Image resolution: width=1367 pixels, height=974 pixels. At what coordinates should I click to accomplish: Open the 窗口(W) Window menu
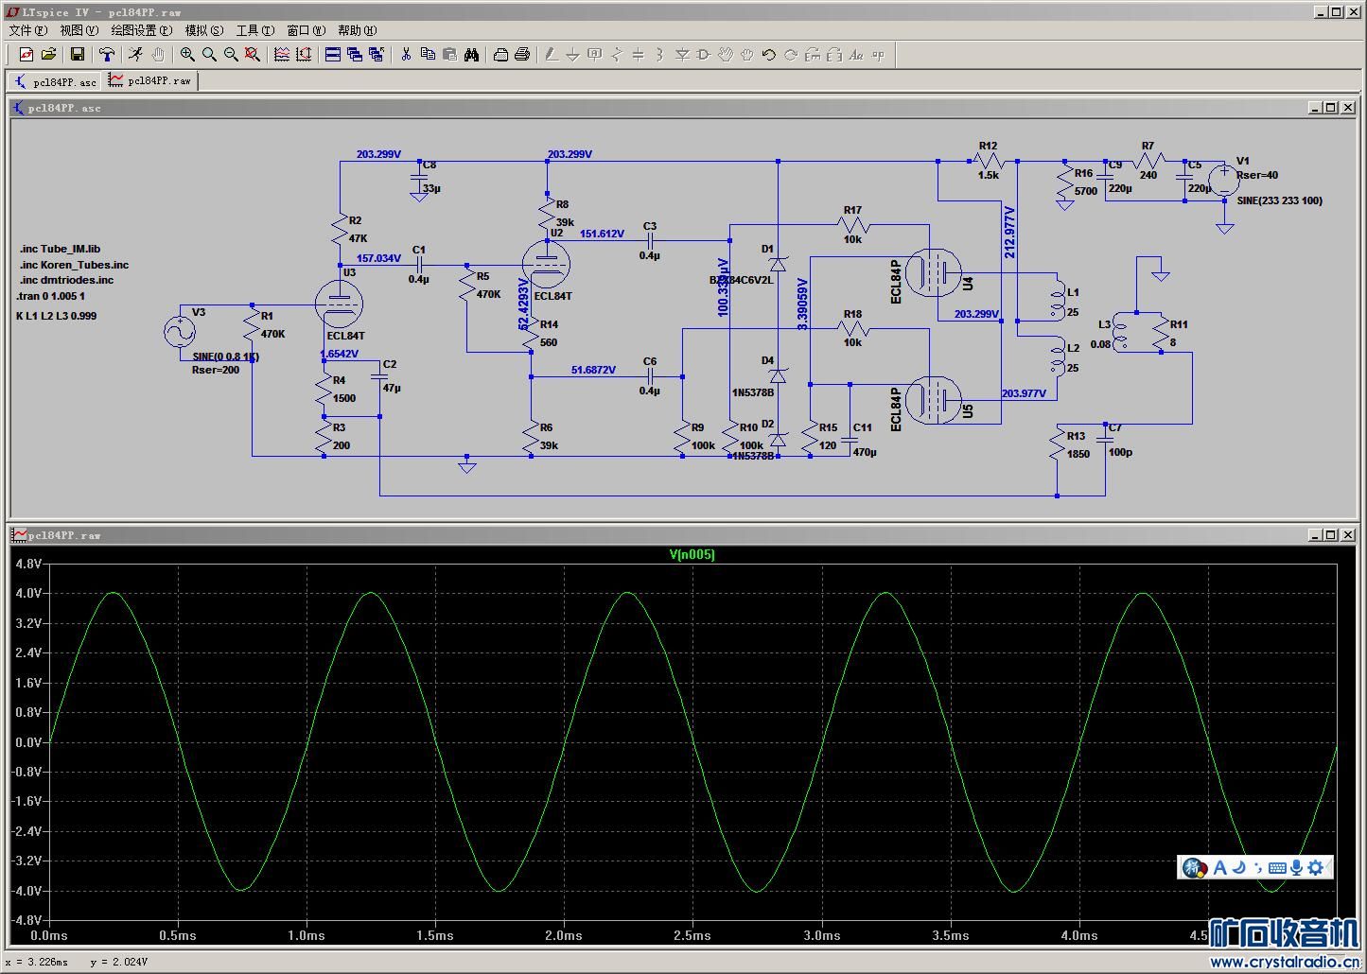point(306,30)
